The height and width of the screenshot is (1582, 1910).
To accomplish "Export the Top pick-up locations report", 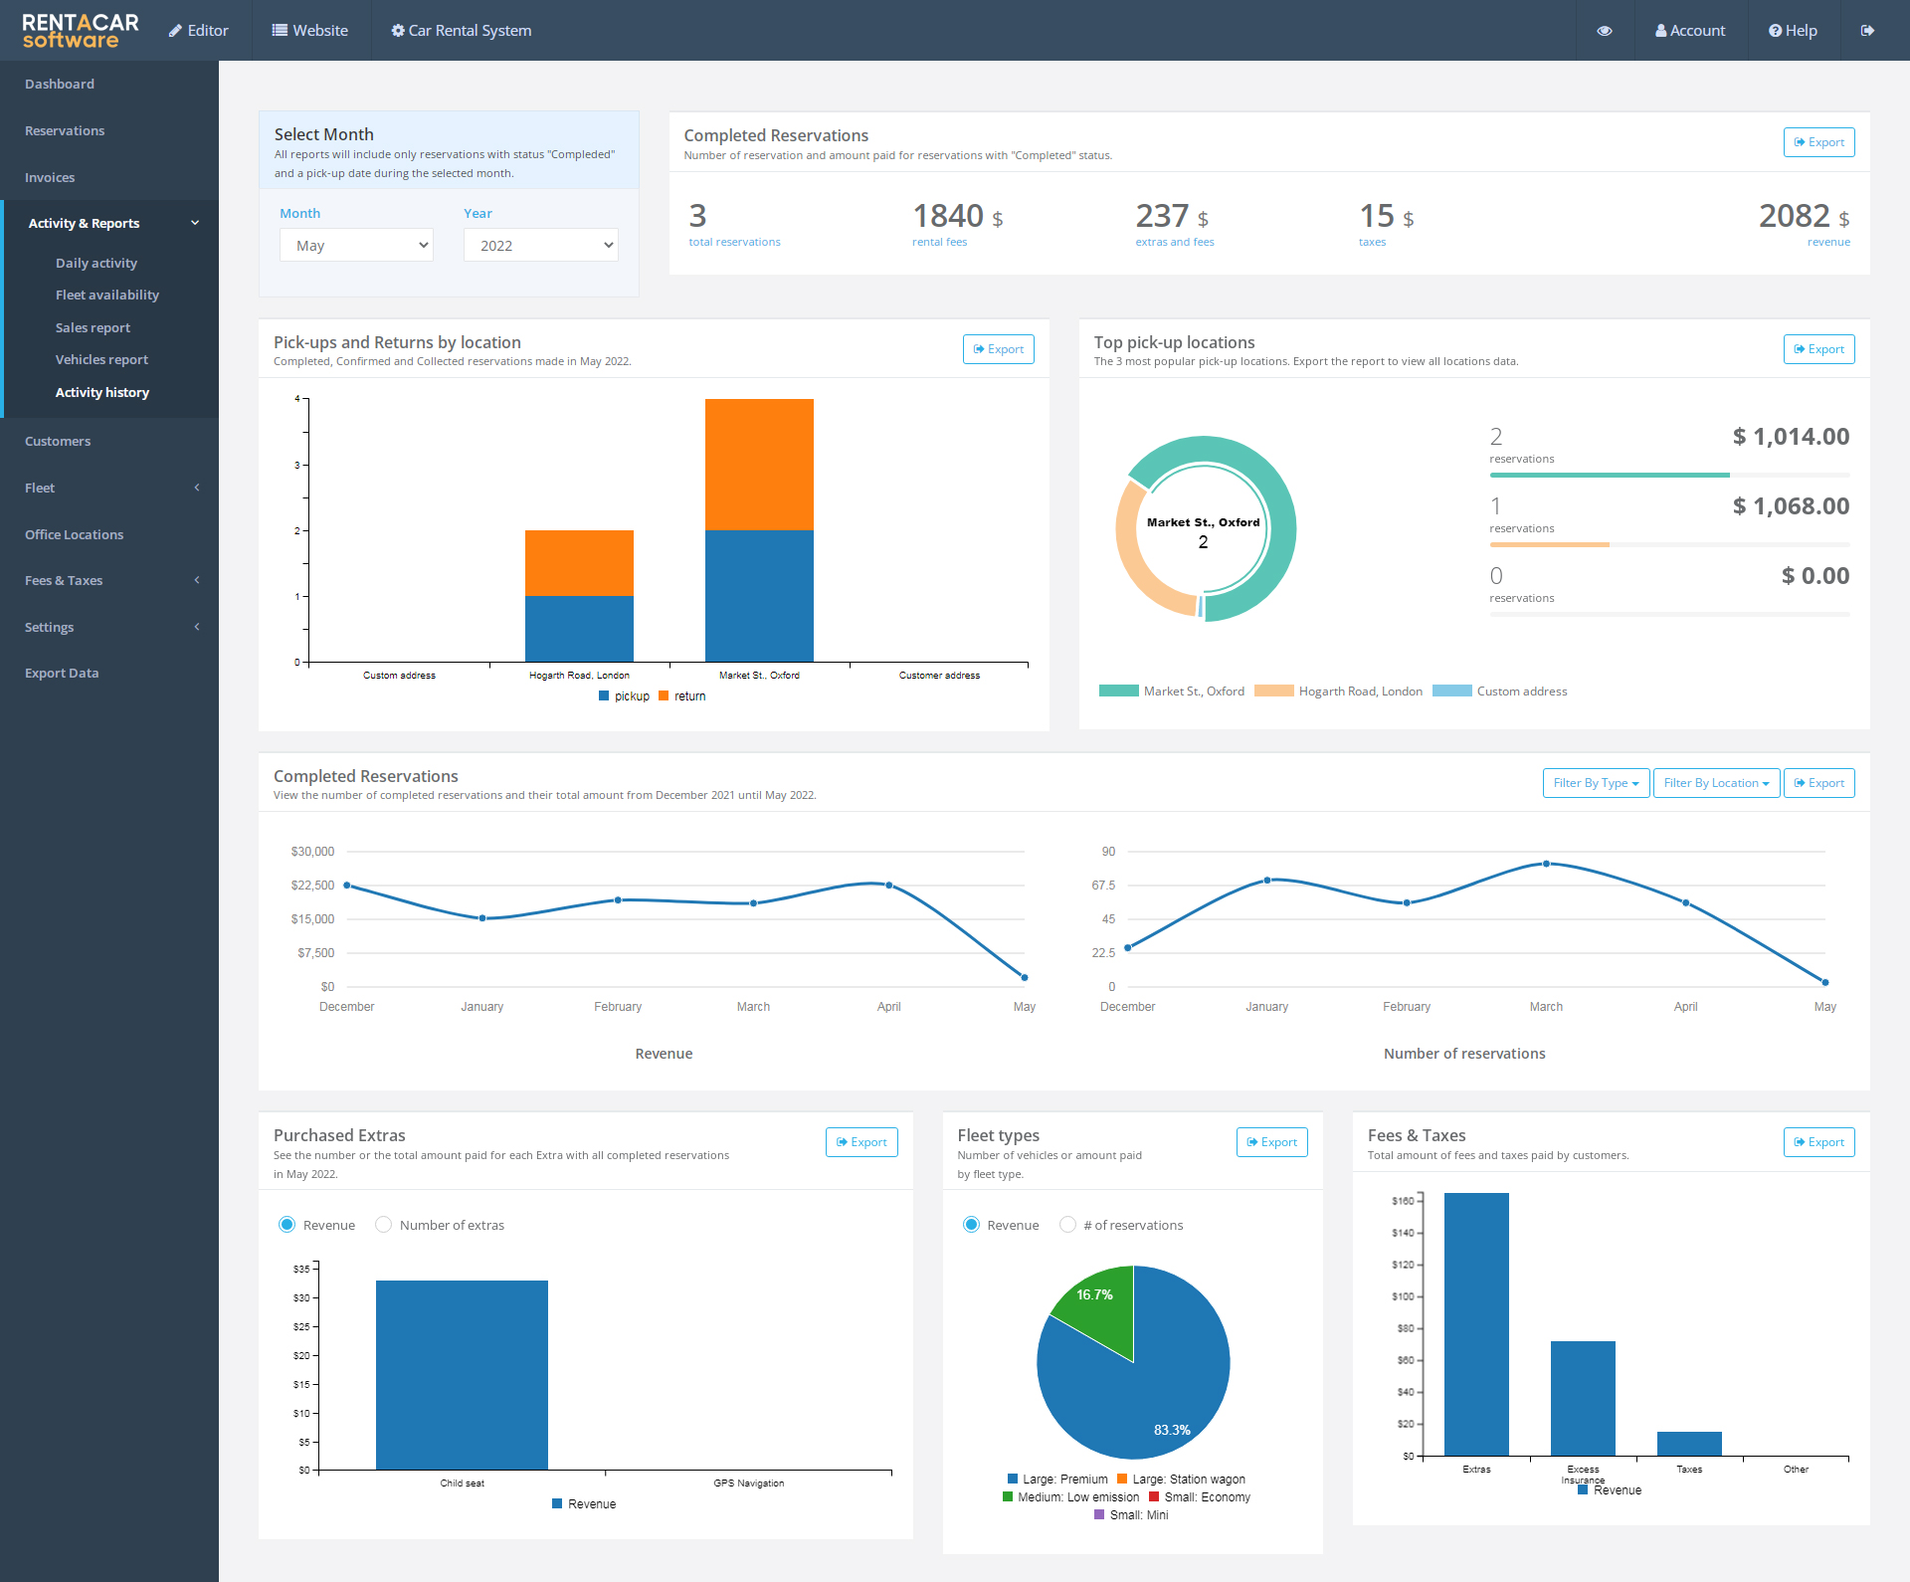I will 1818,349.
